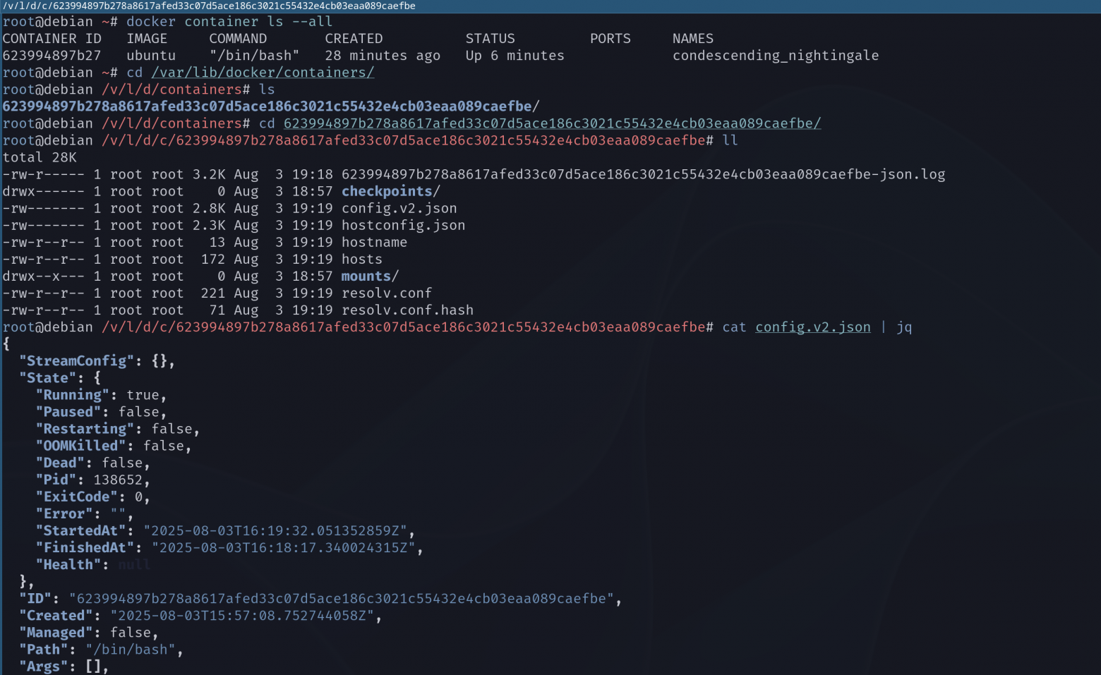Click the 'jq' command after the pipe
1101x675 pixels.
click(904, 327)
